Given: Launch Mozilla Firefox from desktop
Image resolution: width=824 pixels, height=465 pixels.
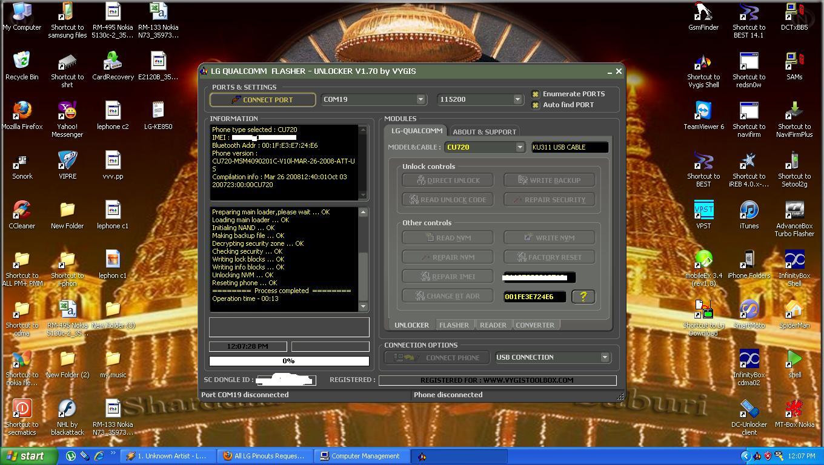Looking at the screenshot, I should coord(22,116).
